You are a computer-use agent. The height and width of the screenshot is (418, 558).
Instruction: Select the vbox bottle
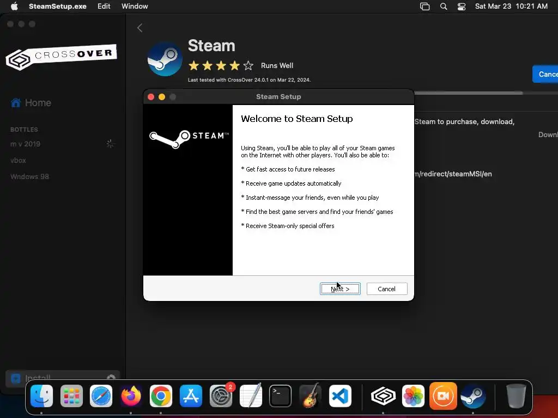click(18, 161)
